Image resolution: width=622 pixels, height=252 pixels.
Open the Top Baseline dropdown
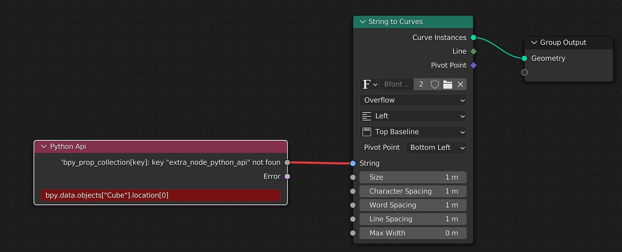coord(413,132)
